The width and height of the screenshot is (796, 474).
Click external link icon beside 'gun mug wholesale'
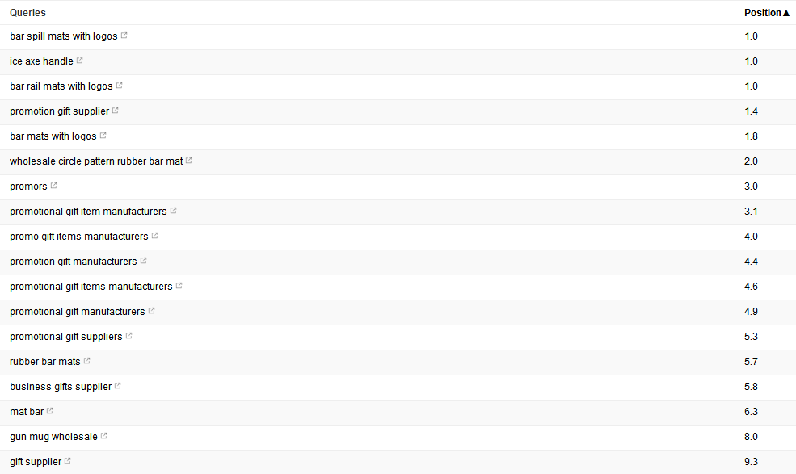coord(104,436)
